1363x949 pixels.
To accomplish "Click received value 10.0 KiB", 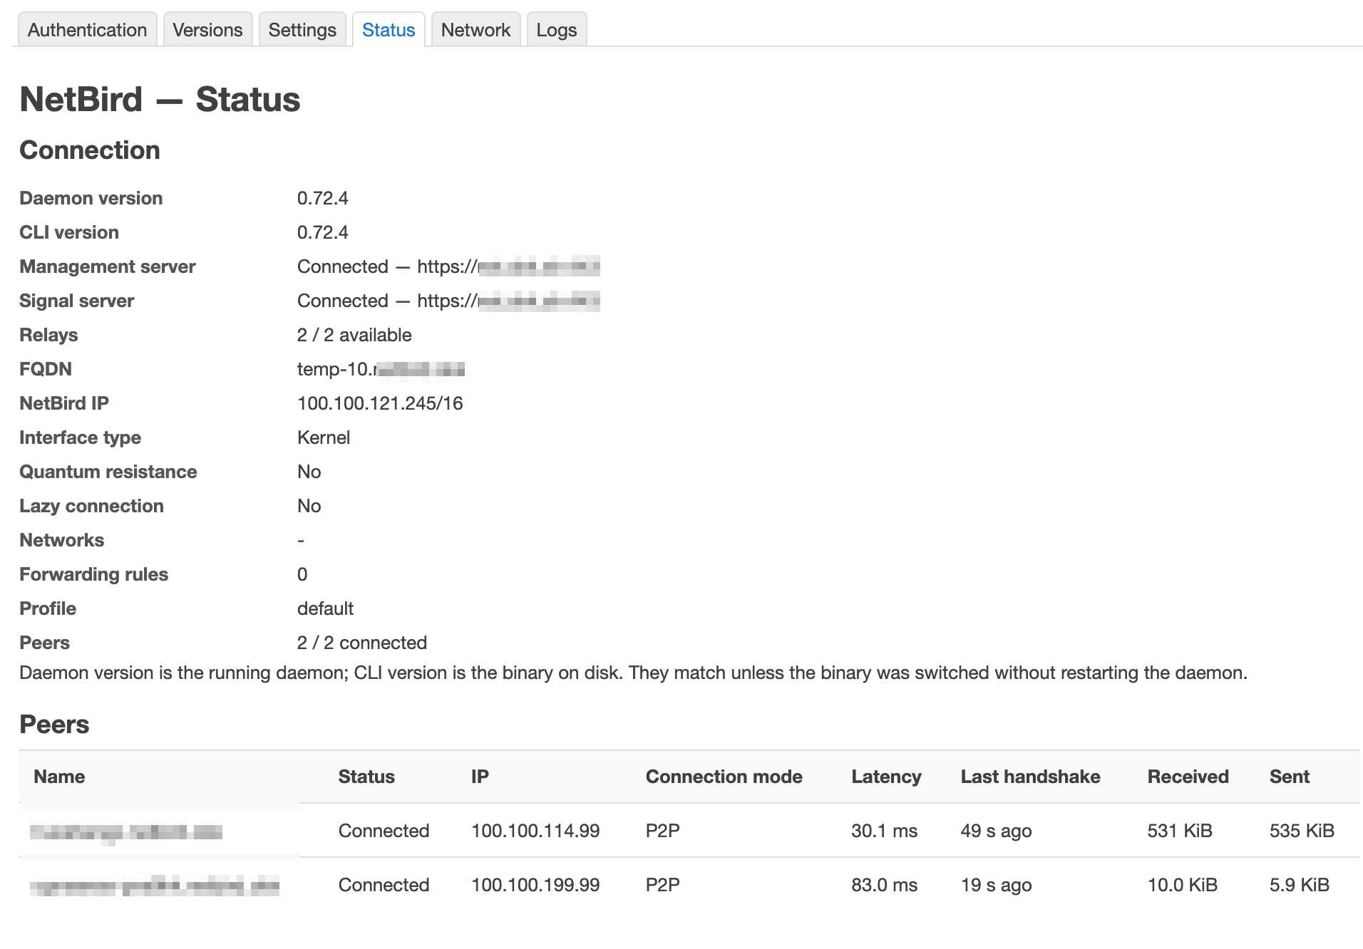I will (x=1182, y=885).
